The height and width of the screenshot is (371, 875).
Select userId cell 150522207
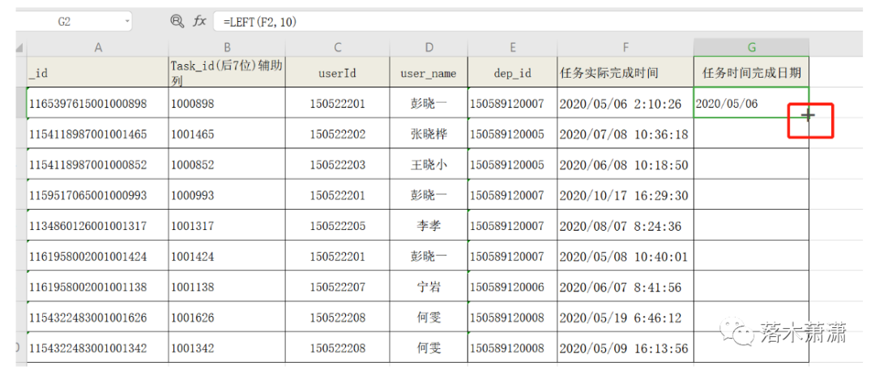pos(338,287)
